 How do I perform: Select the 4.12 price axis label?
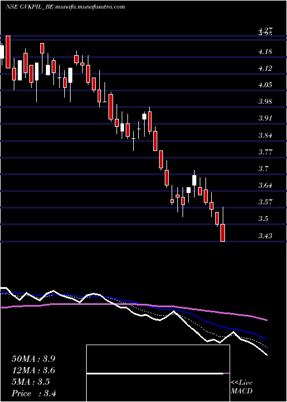point(265,68)
